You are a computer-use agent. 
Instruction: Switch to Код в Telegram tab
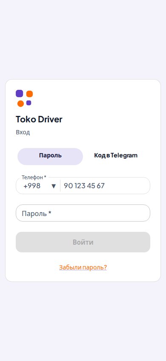[x=116, y=156]
